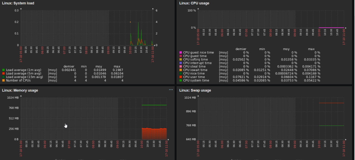Select the 'CPU steal time' legend label
355x160 pixels.
(x=195, y=66)
